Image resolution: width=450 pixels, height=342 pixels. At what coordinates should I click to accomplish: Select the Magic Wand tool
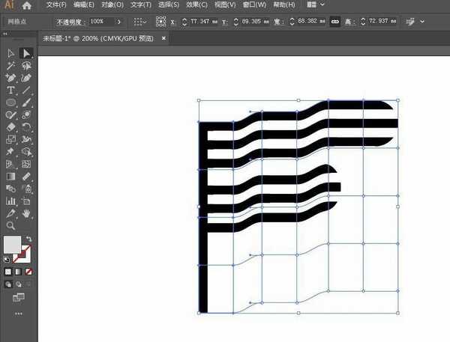point(11,65)
